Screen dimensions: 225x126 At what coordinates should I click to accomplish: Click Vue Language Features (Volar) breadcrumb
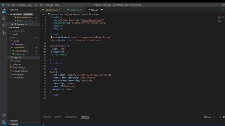(x=73, y=14)
